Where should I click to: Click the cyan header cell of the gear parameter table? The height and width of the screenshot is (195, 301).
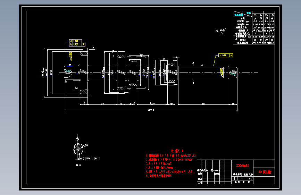pyautogui.click(x=243, y=14)
